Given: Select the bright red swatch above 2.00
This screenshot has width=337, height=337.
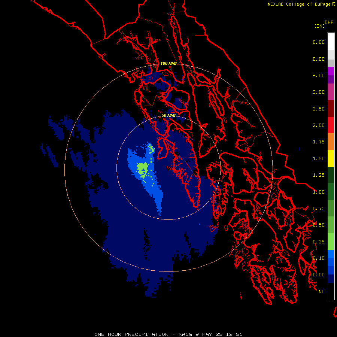Looking at the screenshot, I should pos(331,125).
